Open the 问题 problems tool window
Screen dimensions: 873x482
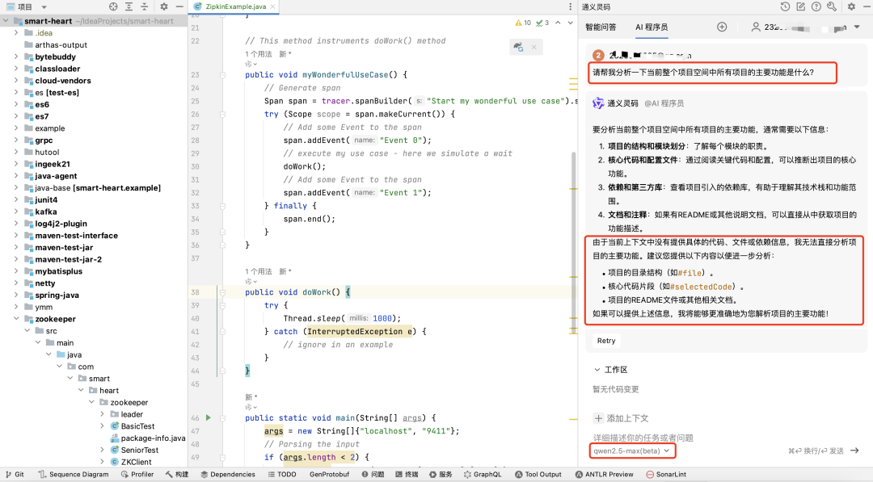373,474
